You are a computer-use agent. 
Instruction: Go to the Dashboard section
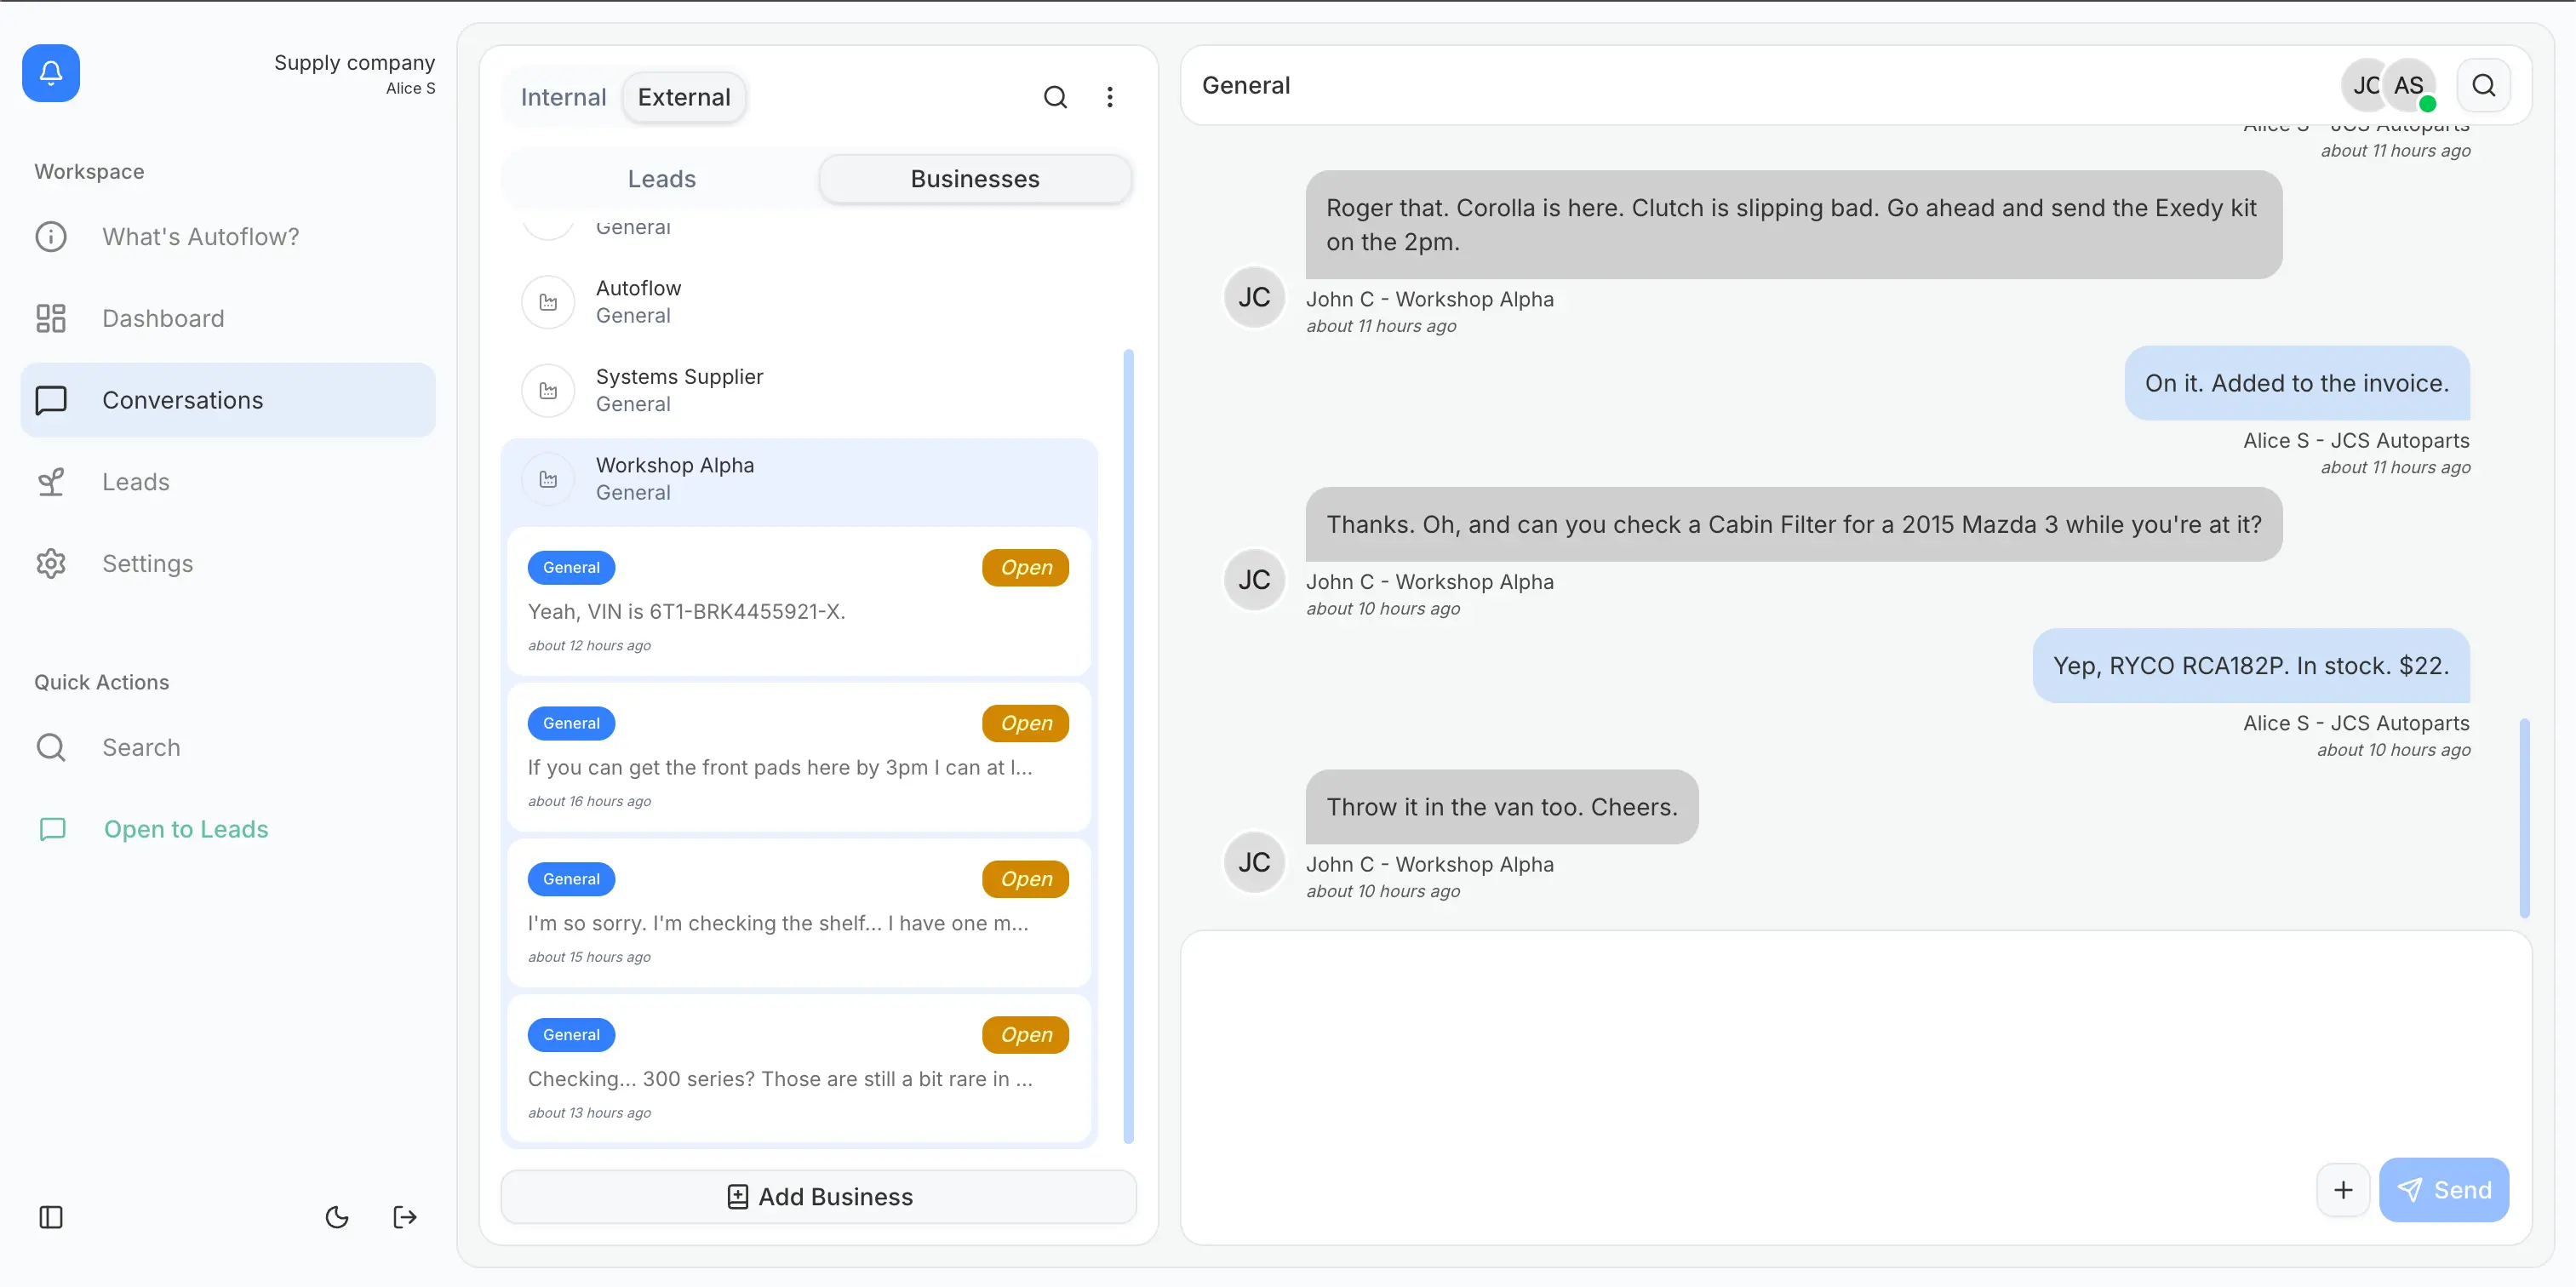[228, 318]
